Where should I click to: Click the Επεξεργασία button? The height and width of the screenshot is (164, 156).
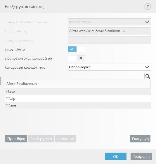coord(41,139)
